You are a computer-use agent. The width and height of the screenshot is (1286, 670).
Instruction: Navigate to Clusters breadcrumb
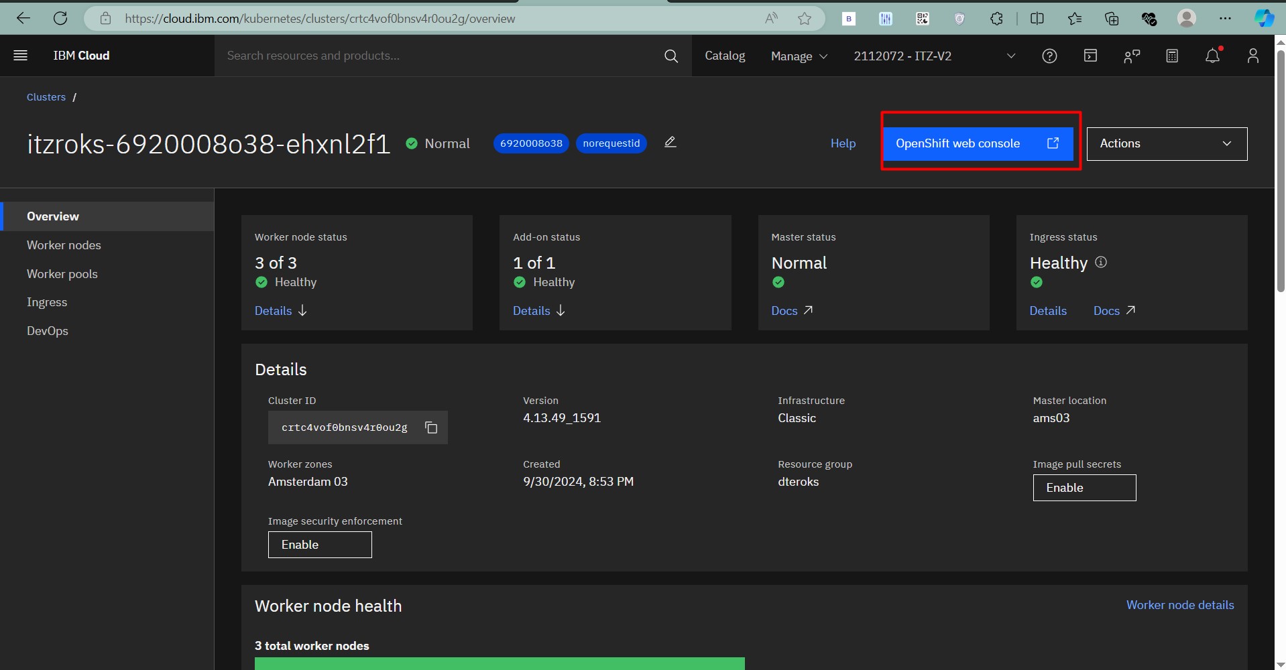point(46,97)
